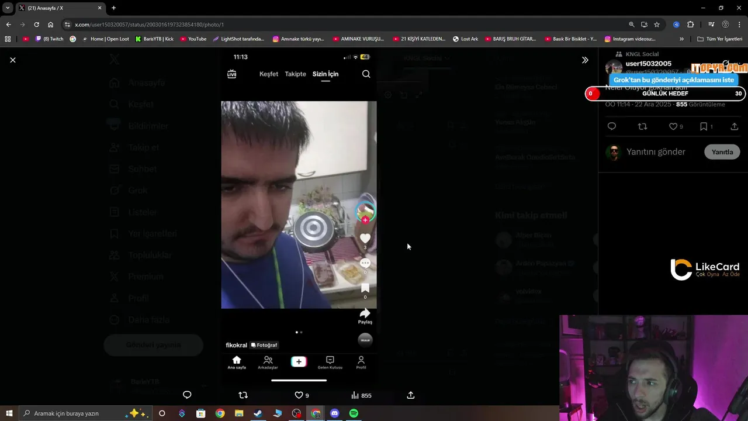The height and width of the screenshot is (421, 748).
Task: Open the 'Basik Bir Bisiklet' bookmark
Action: 570,39
